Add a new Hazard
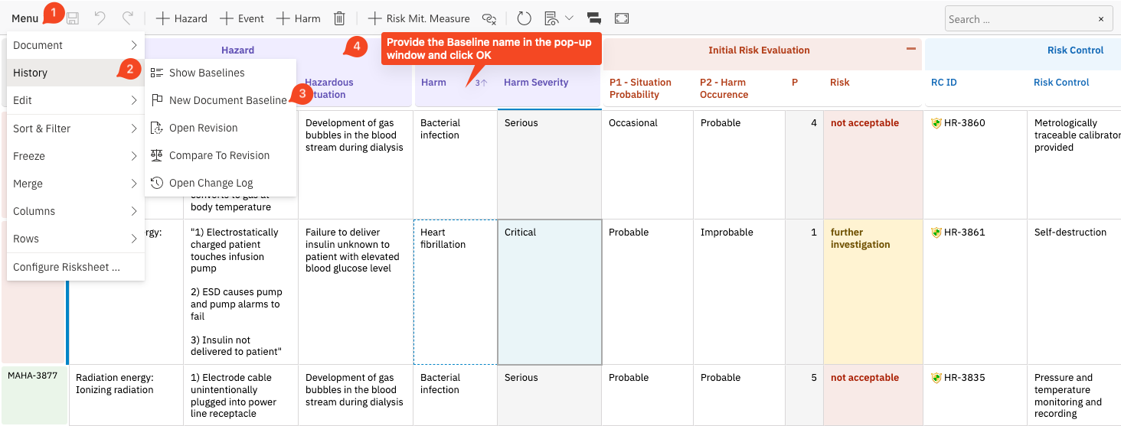The width and height of the screenshot is (1121, 426). pyautogui.click(x=181, y=18)
